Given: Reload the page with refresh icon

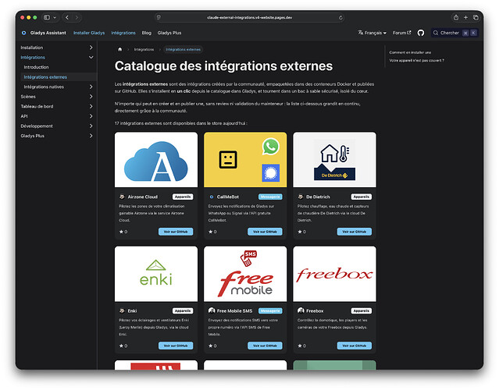Looking at the screenshot, I should [x=340, y=18].
